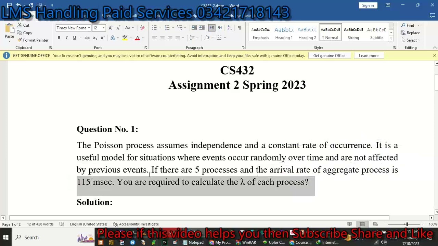Apply paragraph shading fill
The image size is (438, 246).
click(x=207, y=38)
